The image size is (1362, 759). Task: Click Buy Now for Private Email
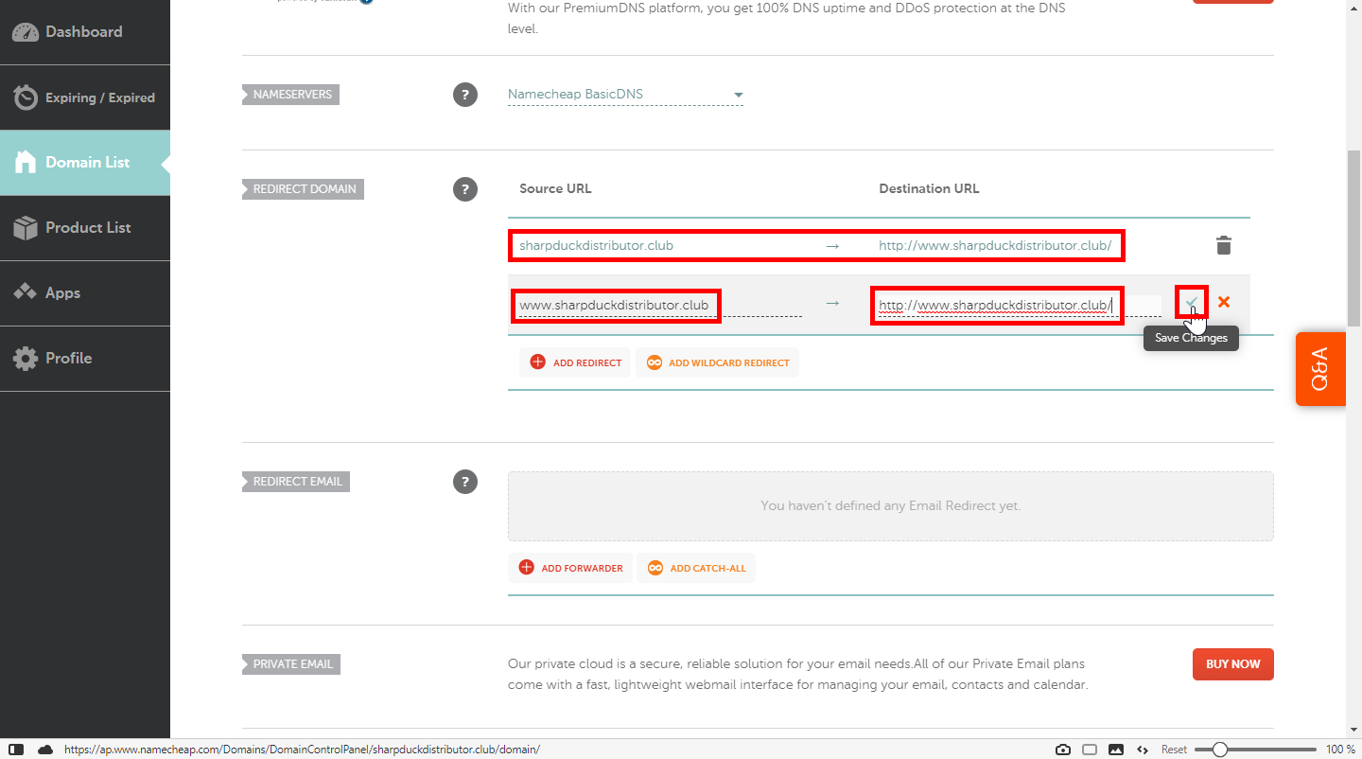[1232, 664]
